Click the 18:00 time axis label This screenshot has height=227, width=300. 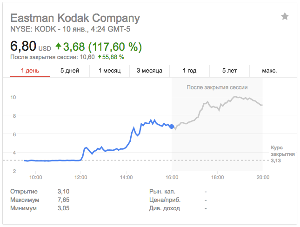pos(217,177)
